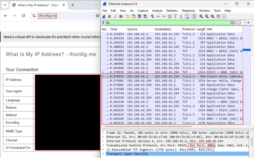Expand the Ethernet II detail row
254x158 pixels.
pyautogui.click(x=103, y=137)
